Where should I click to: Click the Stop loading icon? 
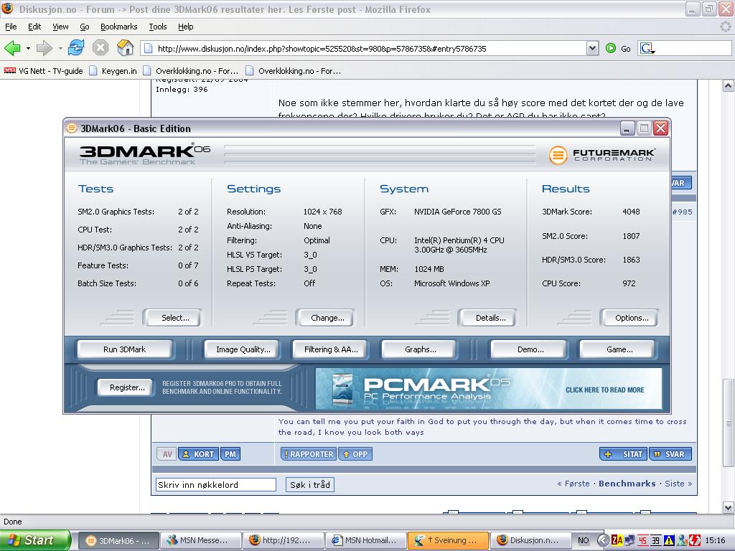click(100, 48)
